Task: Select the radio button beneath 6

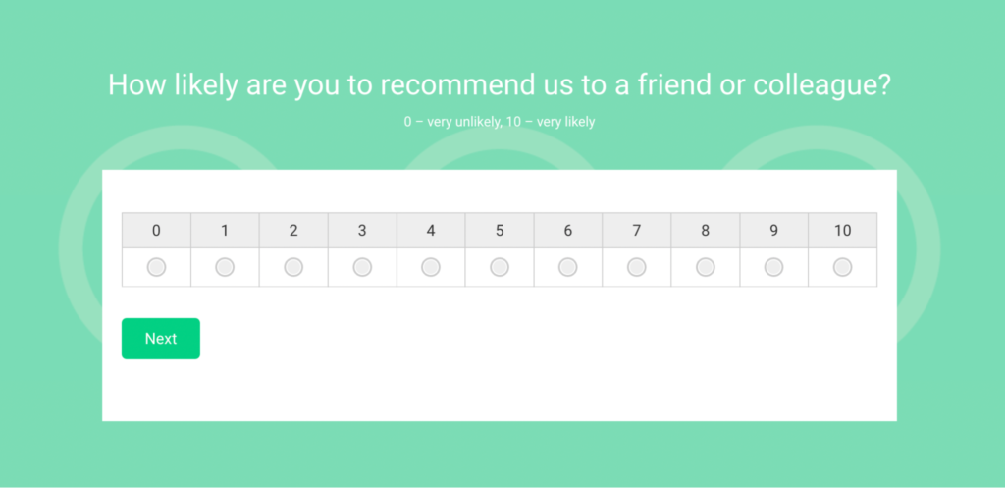Action: [568, 267]
